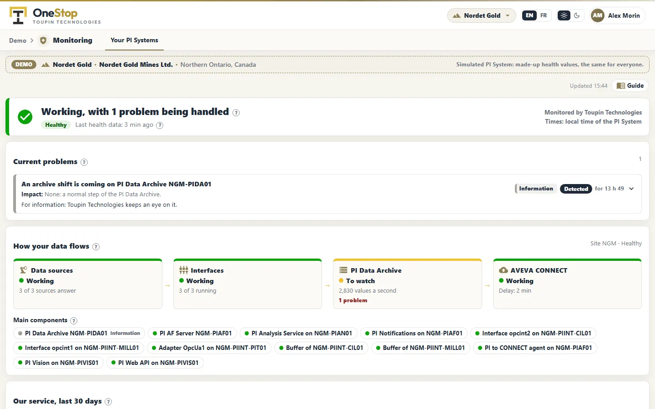
Task: Switch language to FR
Action: 544,15
